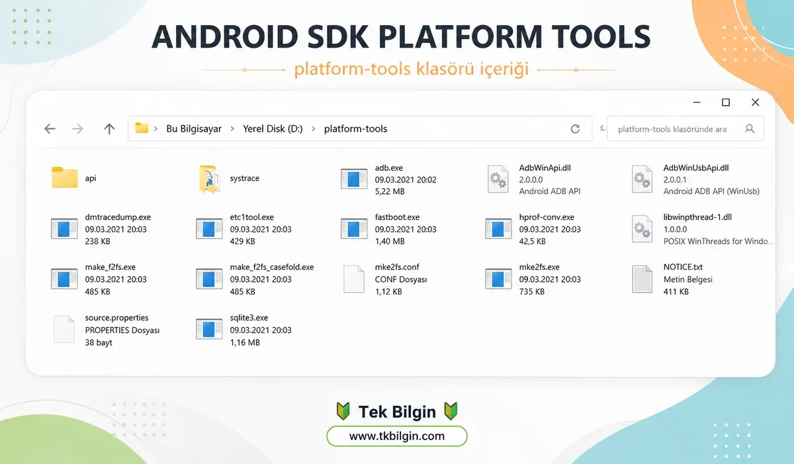Click the AdbWinApi.dll file name
The image size is (794, 464).
(545, 168)
